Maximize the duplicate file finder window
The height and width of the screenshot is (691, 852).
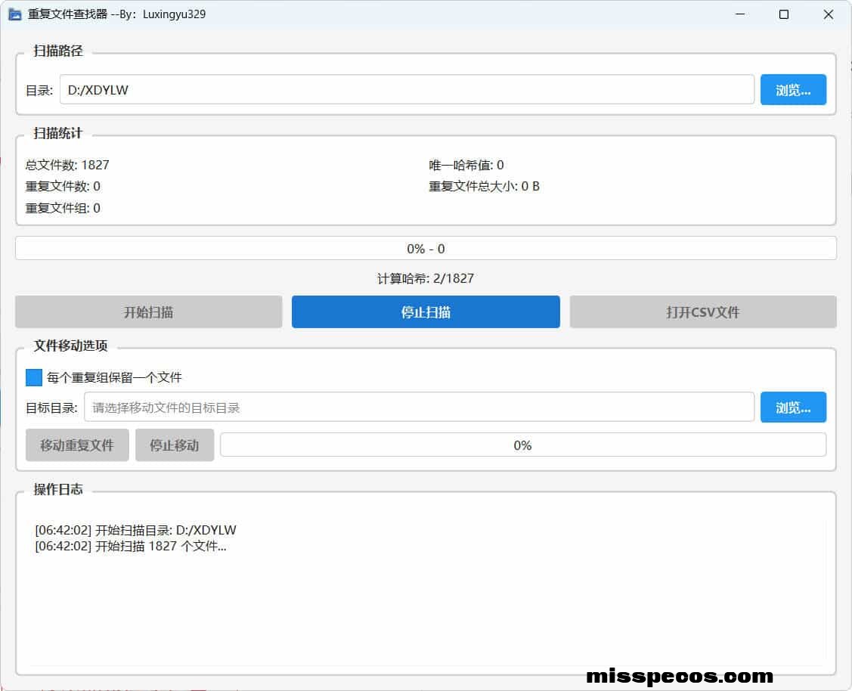784,14
